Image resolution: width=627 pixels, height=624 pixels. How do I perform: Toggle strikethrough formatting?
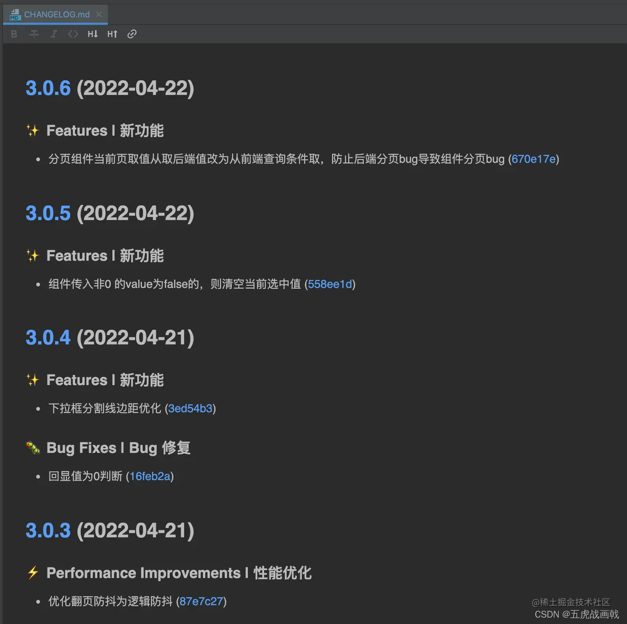(x=34, y=34)
